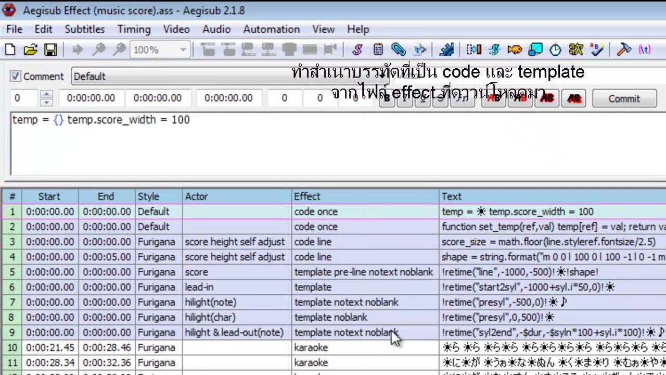Click the start time field
This screenshot has height=375, width=666.
[x=91, y=98]
